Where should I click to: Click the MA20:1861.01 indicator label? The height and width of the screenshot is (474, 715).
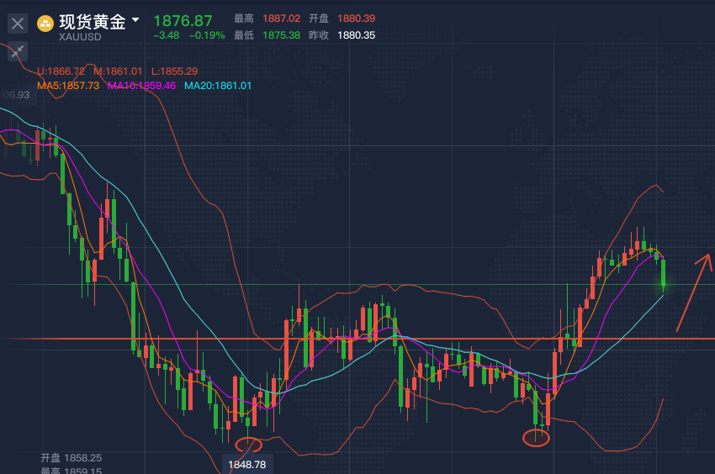point(218,86)
